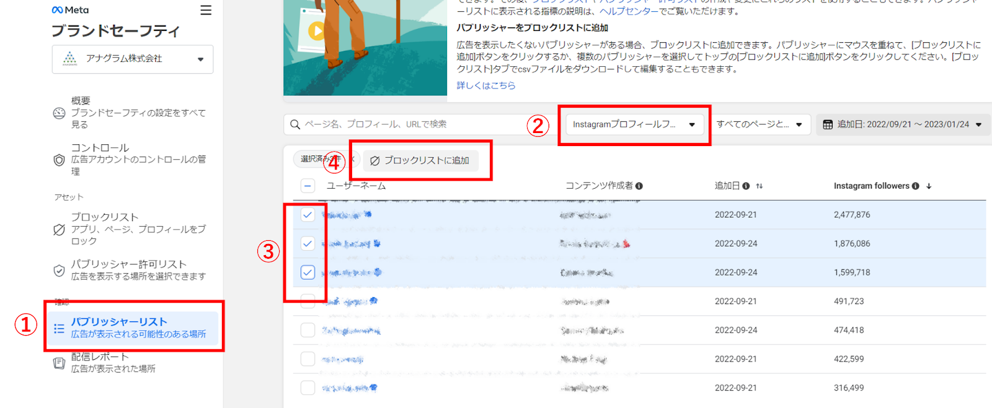Toggle the select-all checkbox in table header

pos(308,186)
